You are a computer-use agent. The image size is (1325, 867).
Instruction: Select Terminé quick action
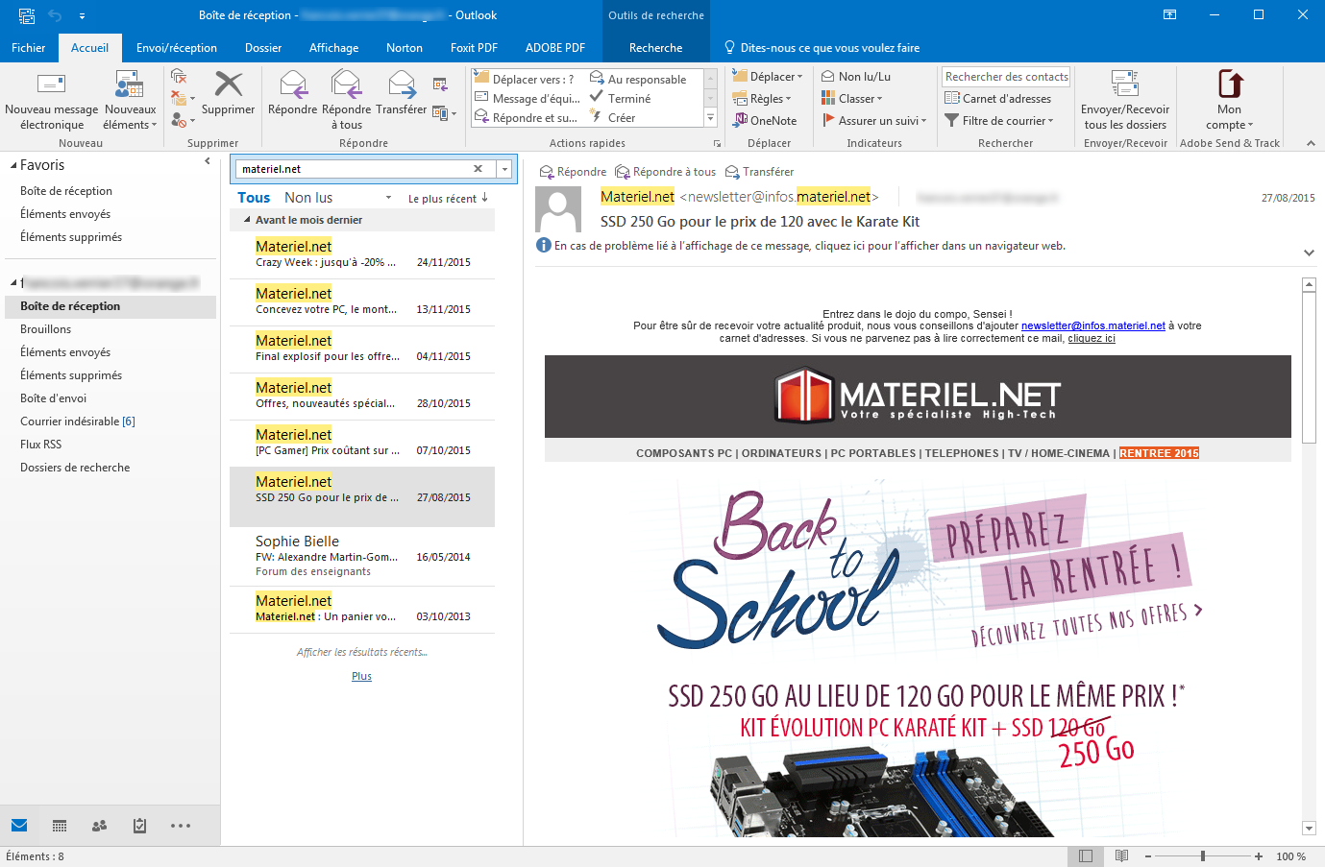click(621, 98)
